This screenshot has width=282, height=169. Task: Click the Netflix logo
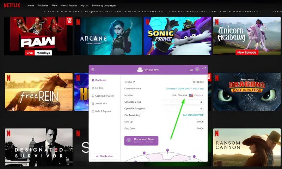coord(12,5)
